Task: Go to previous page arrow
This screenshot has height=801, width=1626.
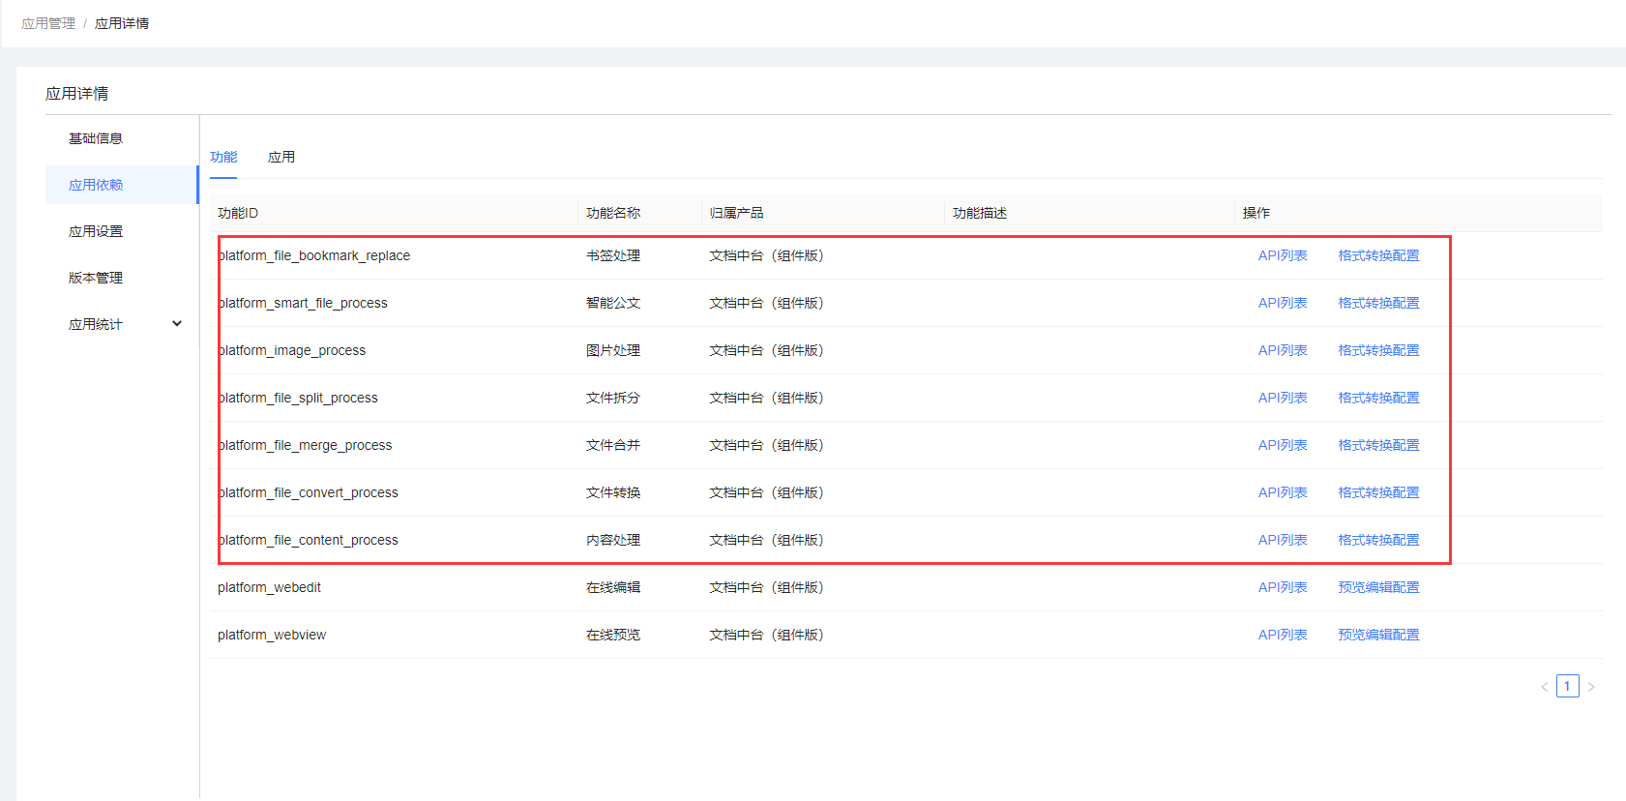Action: 1544,687
